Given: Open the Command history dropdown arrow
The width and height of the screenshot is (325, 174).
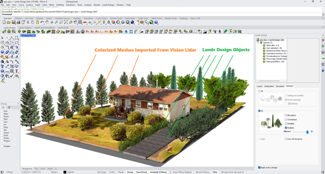Looking at the screenshot, I should (323, 15).
